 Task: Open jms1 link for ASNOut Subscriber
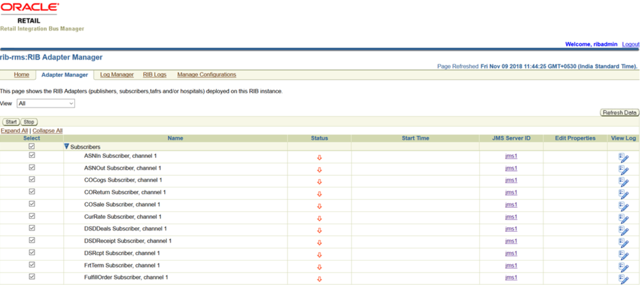coord(511,168)
